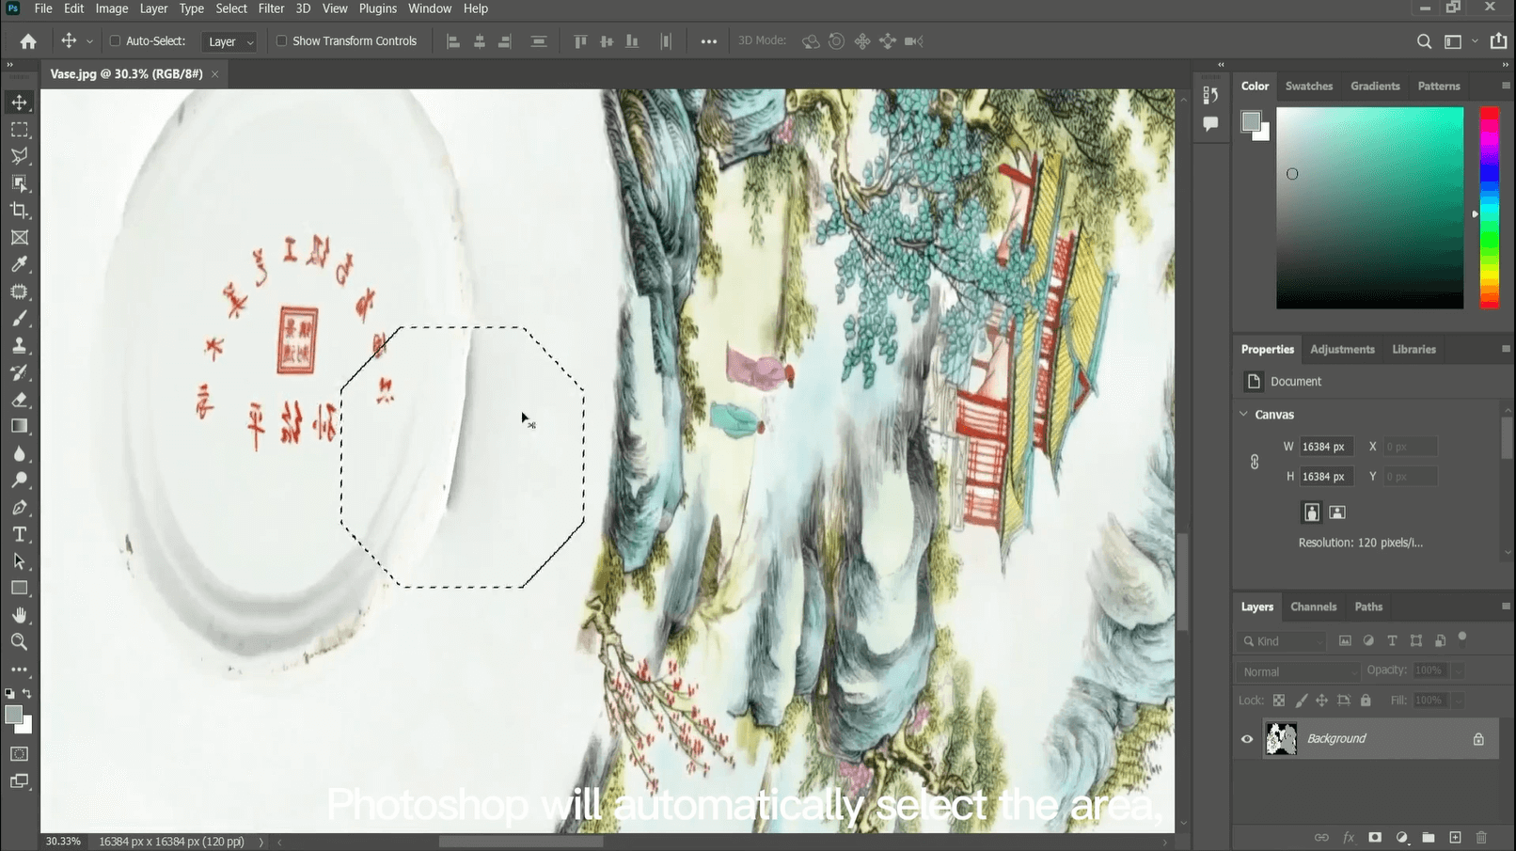Open the layer filter Kind dropdown
The height and width of the screenshot is (851, 1516).
pos(1283,641)
